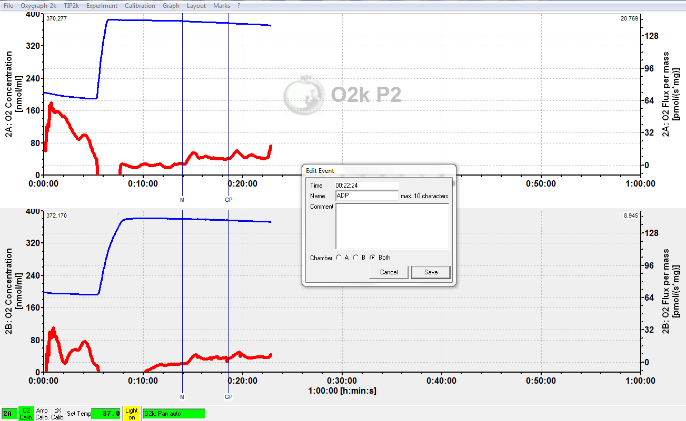
Task: Click the Set Temp 37.0 value
Action: 106,414
